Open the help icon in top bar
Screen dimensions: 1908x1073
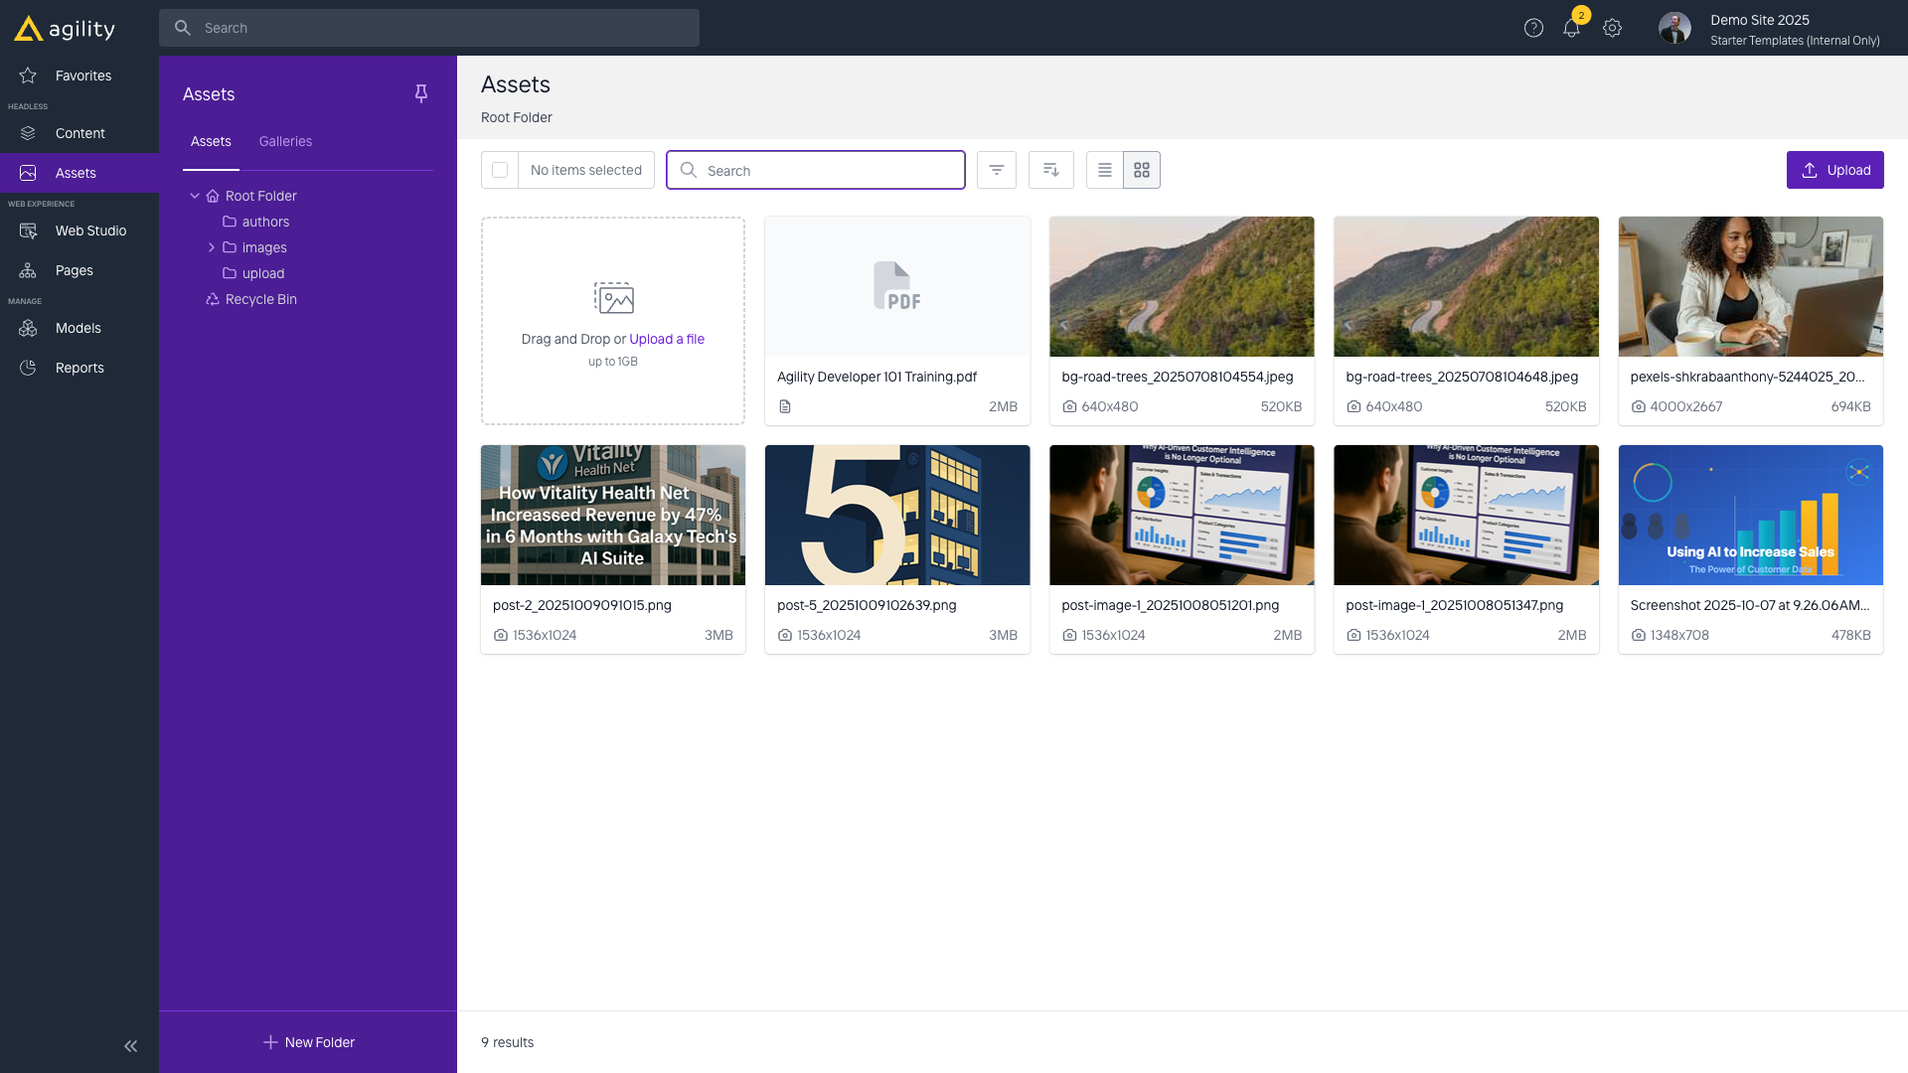(x=1533, y=28)
